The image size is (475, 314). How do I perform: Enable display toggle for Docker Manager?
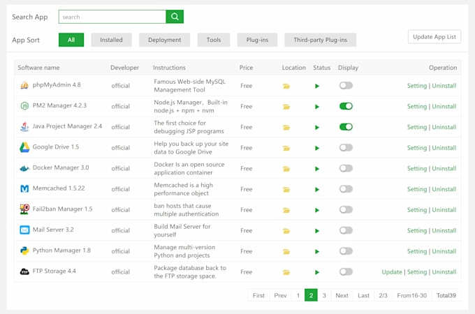tap(346, 168)
